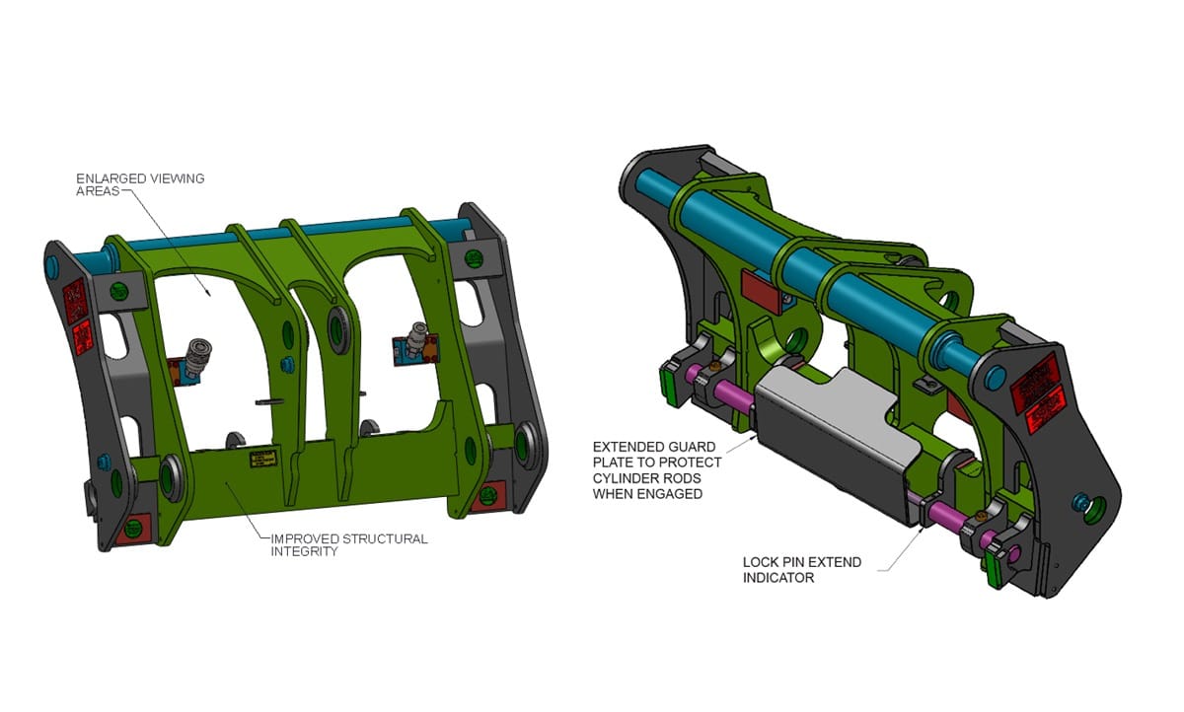This screenshot has height=712, width=1184.
Task: Select the gray guard plate on right assembly
Action: point(834,421)
